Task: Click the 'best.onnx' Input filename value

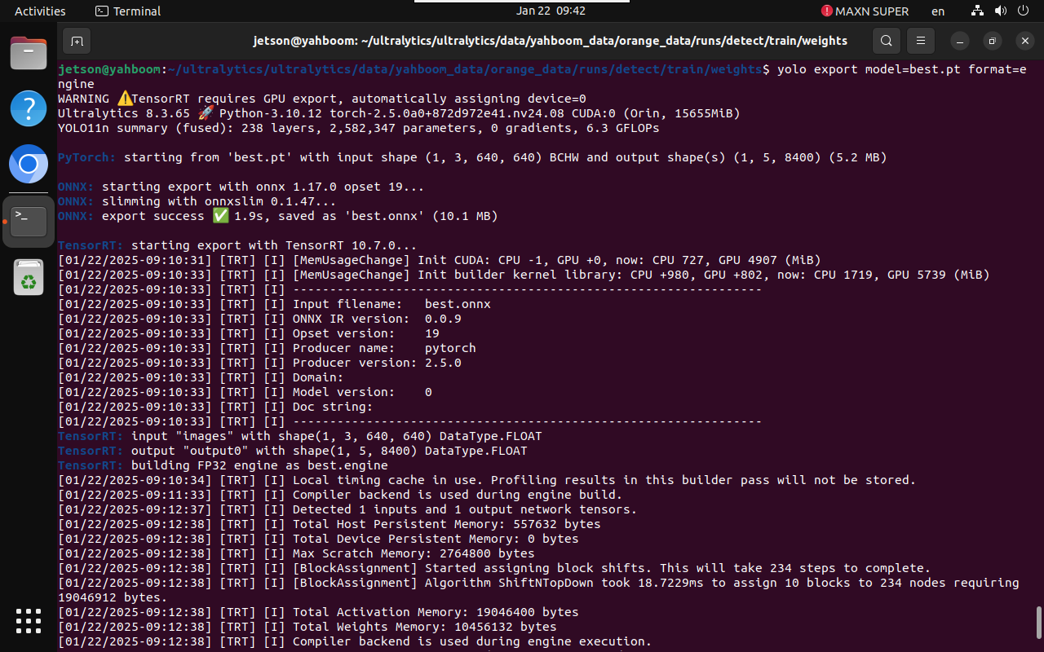Action: tap(458, 304)
